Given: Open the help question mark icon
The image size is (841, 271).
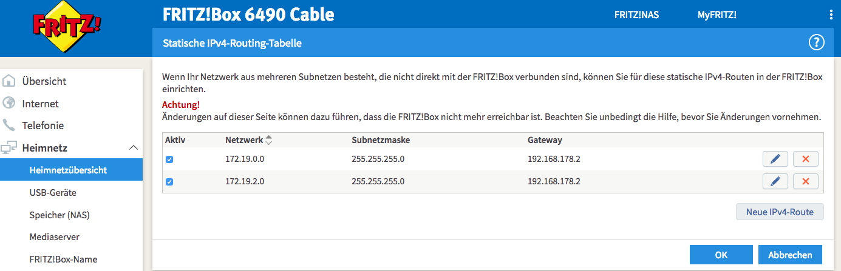Looking at the screenshot, I should [816, 42].
